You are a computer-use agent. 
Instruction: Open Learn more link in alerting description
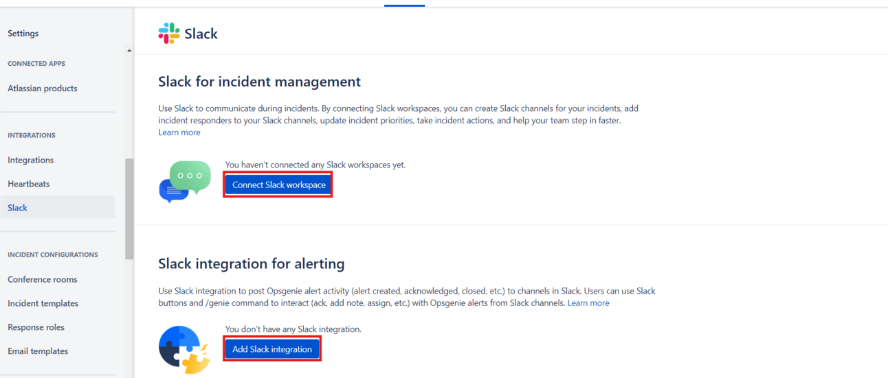pos(588,303)
